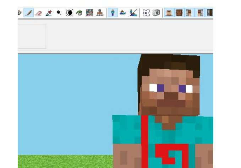Select the green Flood Fill bucket
This screenshot has width=241, height=168.
tap(79, 13)
